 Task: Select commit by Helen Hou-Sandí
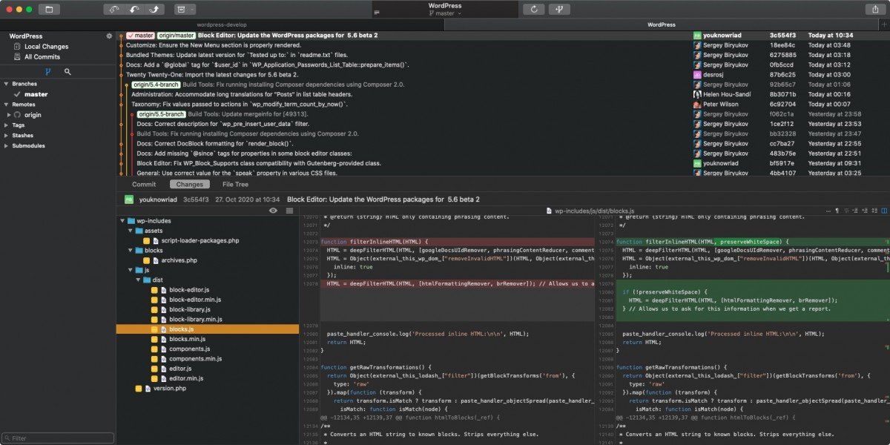click(x=503, y=94)
